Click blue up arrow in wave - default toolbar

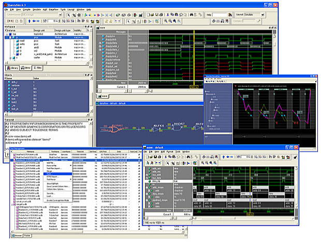pyautogui.click(x=224, y=157)
